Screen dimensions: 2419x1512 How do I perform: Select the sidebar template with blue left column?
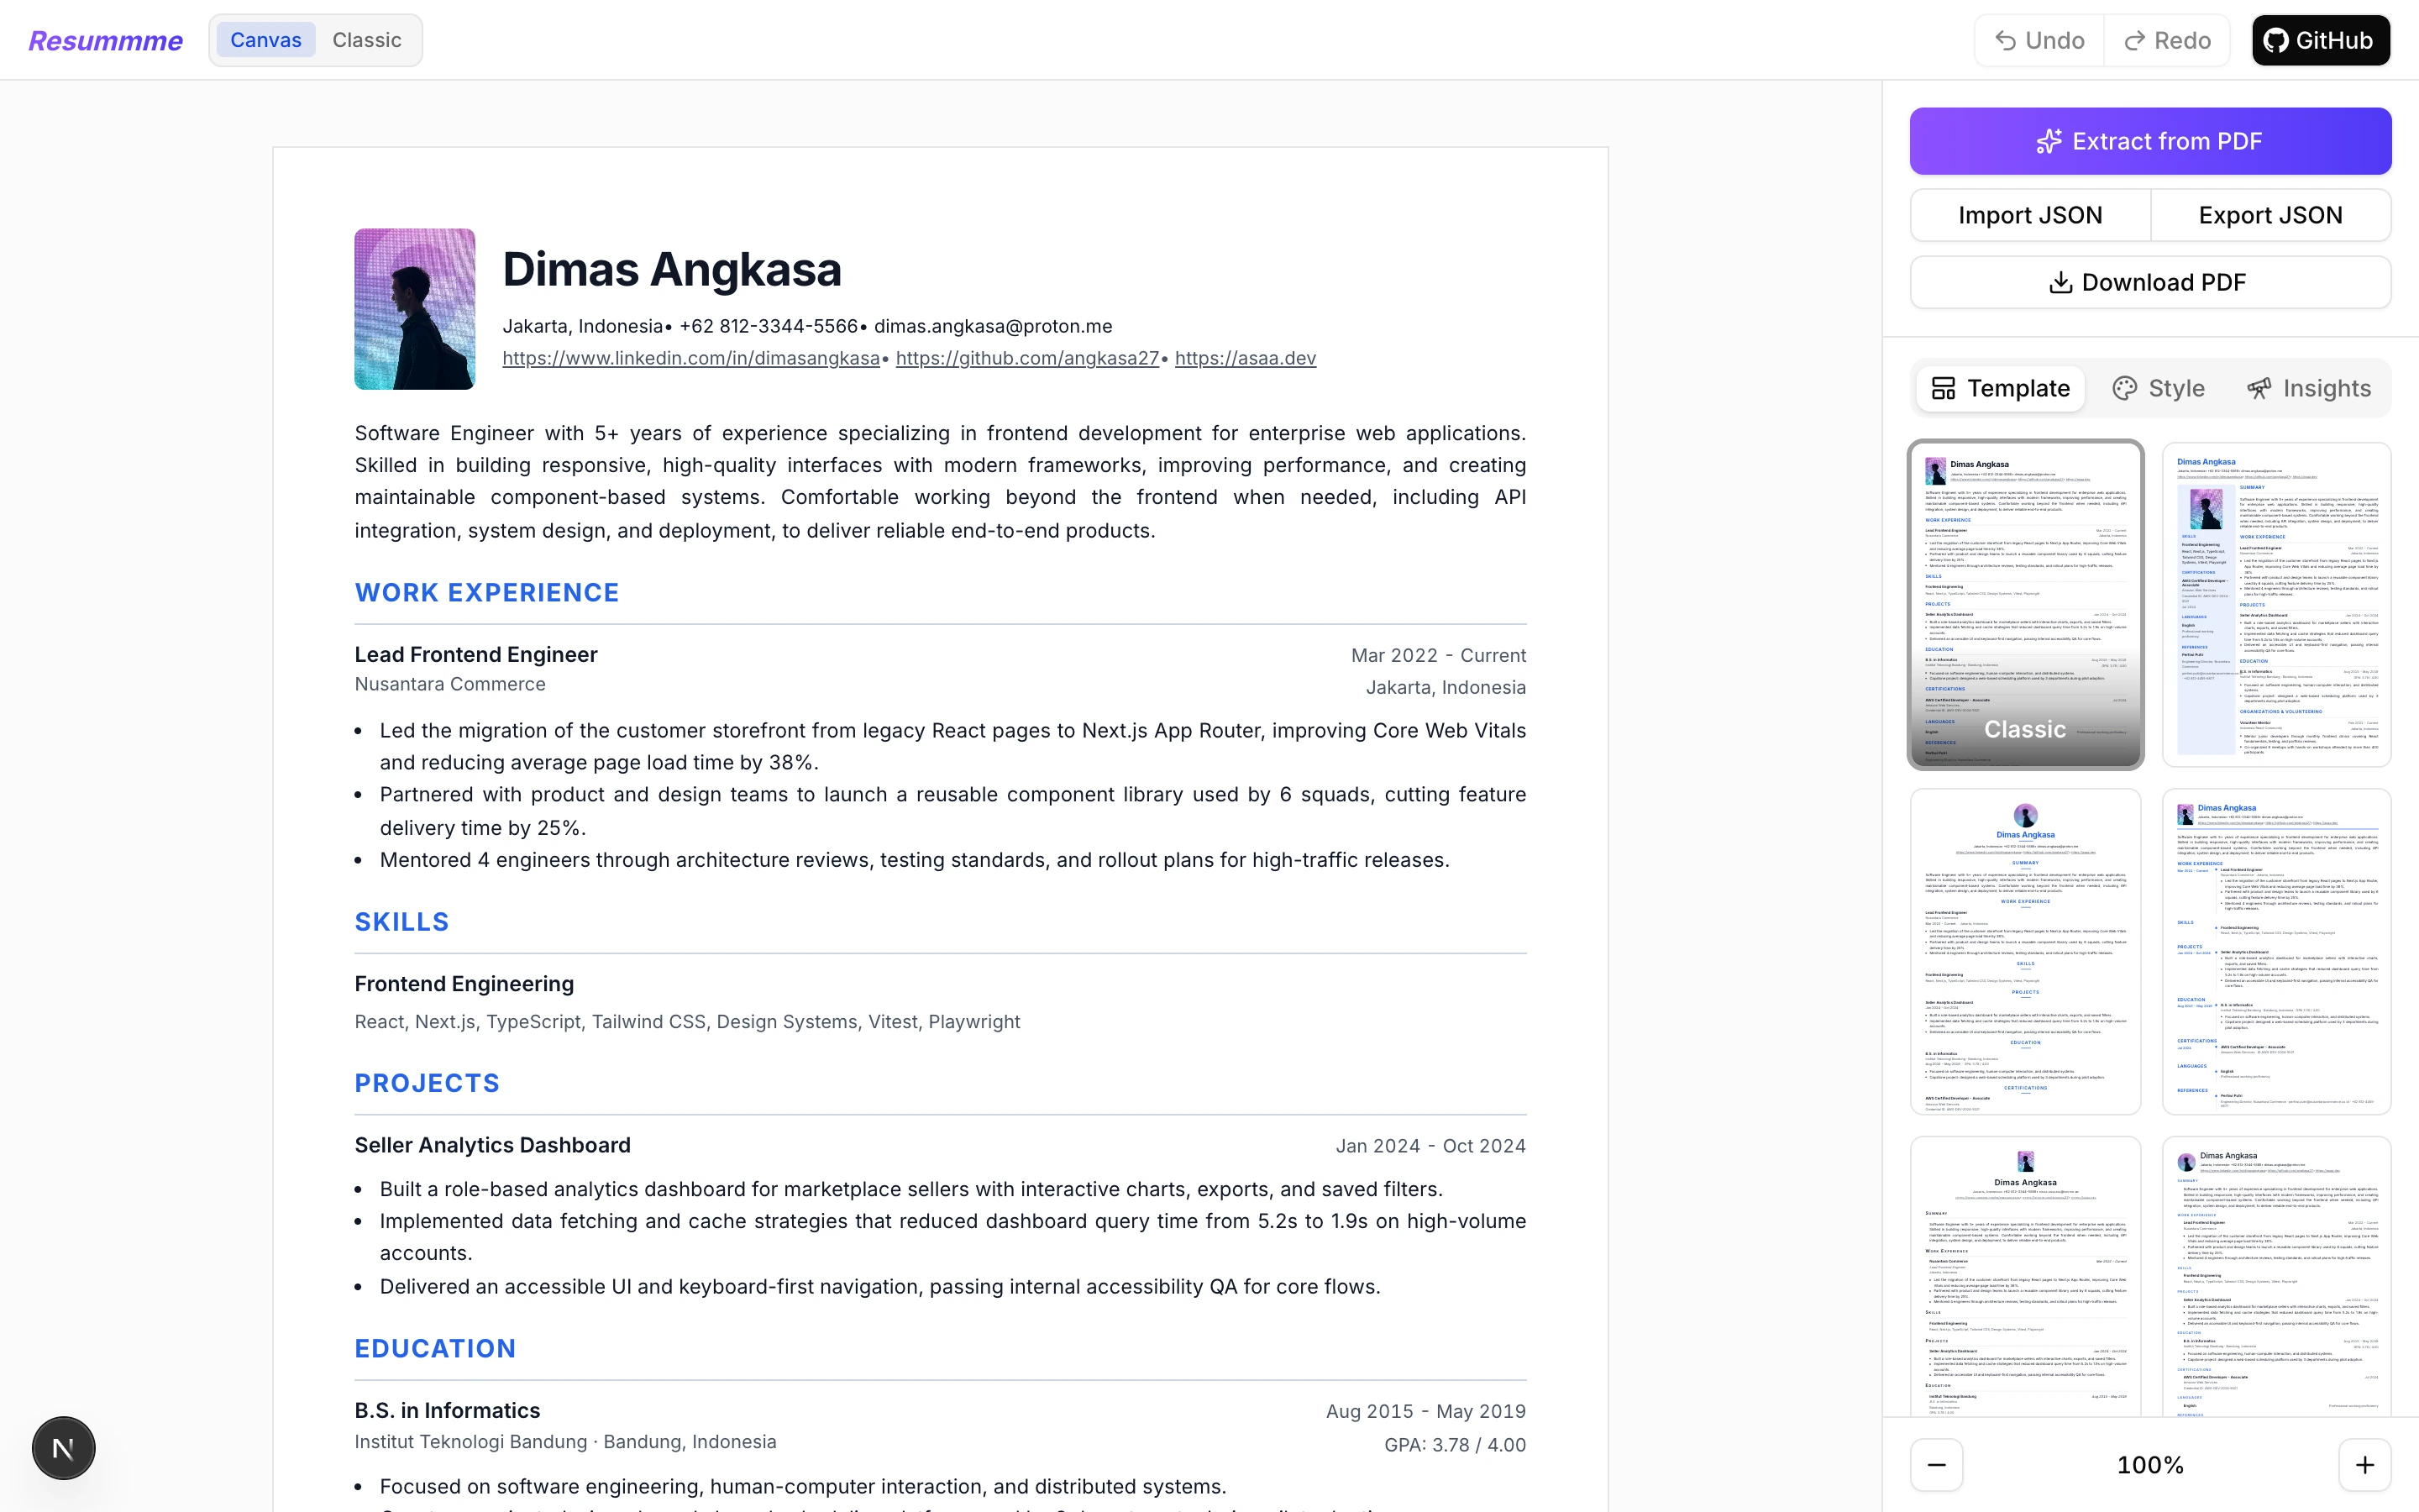click(2276, 604)
